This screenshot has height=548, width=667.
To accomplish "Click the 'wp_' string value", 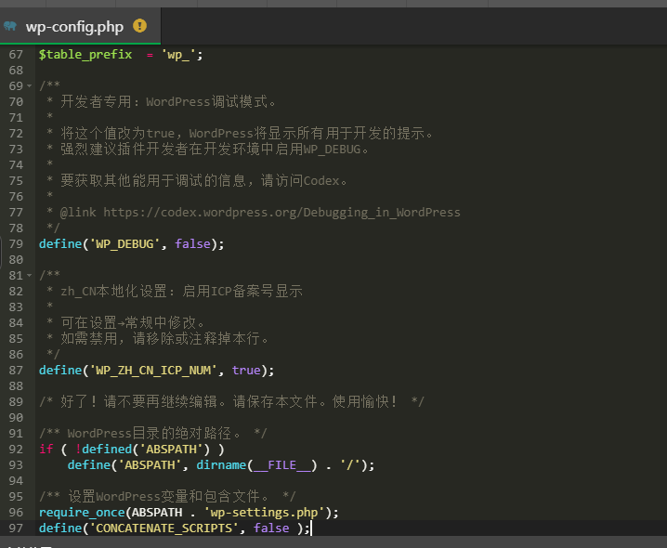I will 178,55.
